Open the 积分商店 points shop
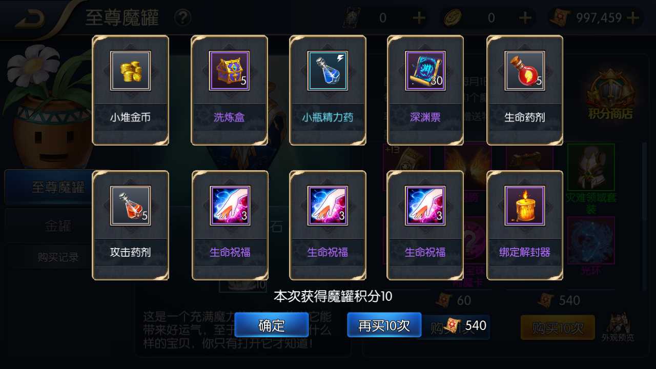The height and width of the screenshot is (369, 656). click(610, 97)
